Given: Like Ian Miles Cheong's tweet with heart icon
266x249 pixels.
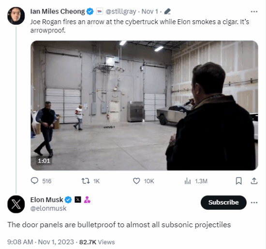Looking at the screenshot, I should point(143,181).
